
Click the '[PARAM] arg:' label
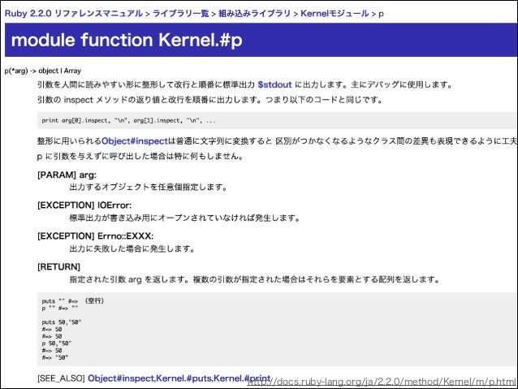(67, 175)
